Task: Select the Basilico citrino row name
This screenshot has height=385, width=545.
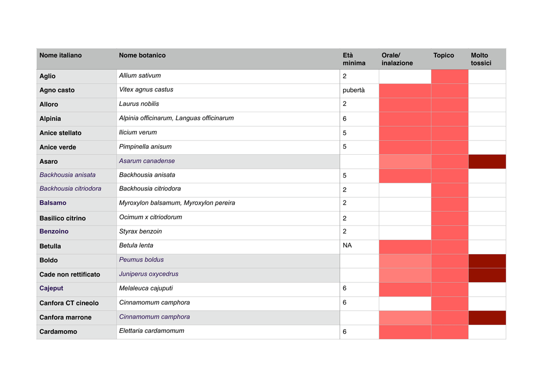Action: pyautogui.click(x=63, y=218)
